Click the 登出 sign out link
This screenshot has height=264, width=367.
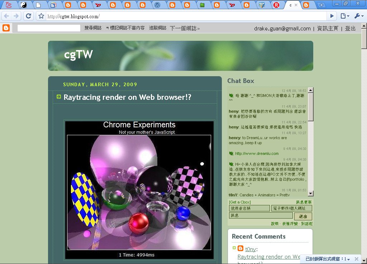350,29
